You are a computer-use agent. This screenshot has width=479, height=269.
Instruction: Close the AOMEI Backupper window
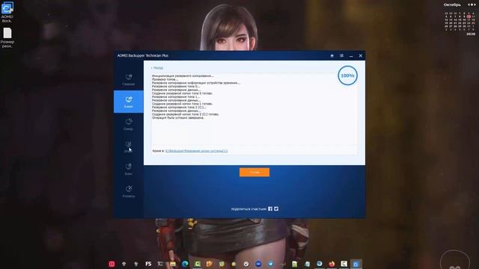tap(361, 56)
